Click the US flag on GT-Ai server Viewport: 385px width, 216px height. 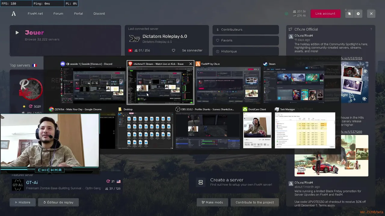(119, 181)
